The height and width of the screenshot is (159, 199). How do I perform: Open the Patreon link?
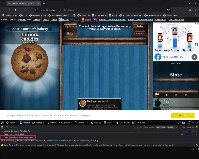pos(88,20)
